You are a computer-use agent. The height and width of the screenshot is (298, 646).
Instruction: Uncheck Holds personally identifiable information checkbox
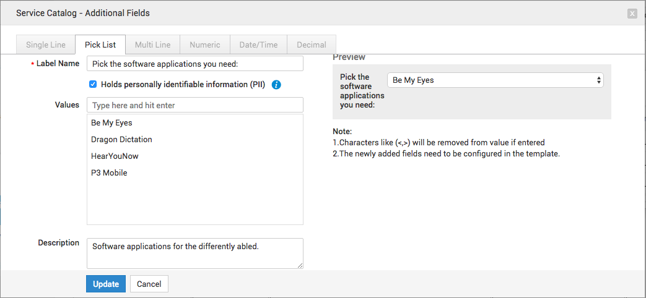(93, 84)
